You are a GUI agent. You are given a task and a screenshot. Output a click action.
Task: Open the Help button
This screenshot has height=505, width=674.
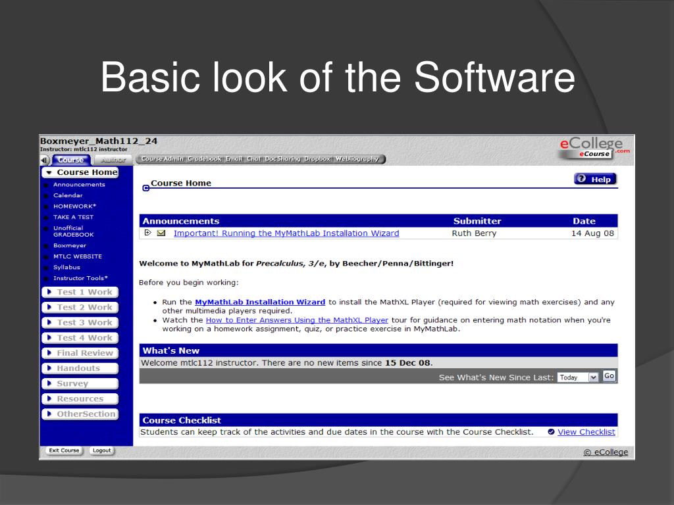pos(595,179)
